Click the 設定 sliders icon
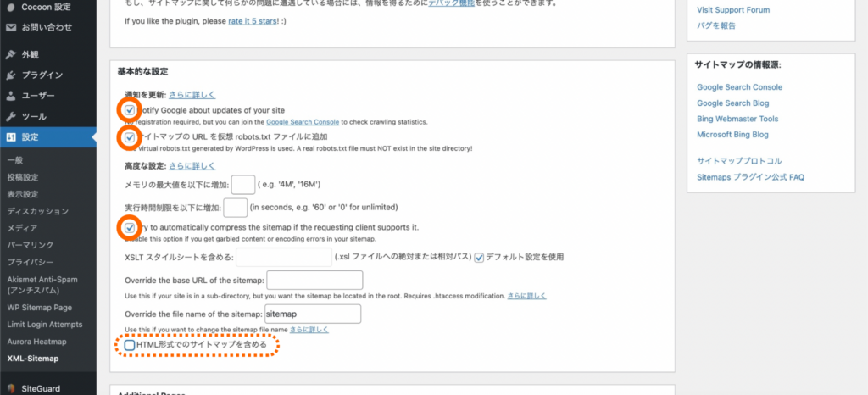 tap(10, 136)
